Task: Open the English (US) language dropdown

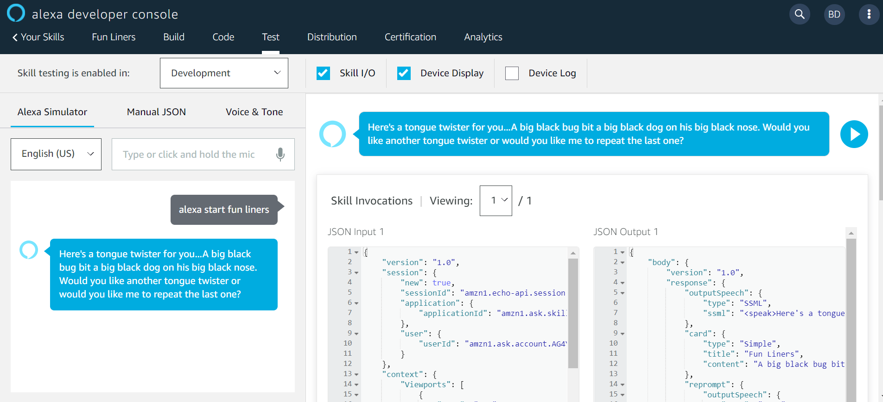Action: (x=56, y=154)
